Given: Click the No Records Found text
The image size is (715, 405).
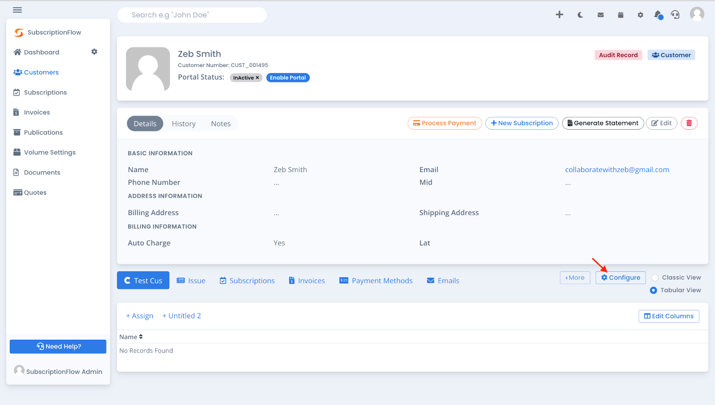Looking at the screenshot, I should coord(146,350).
